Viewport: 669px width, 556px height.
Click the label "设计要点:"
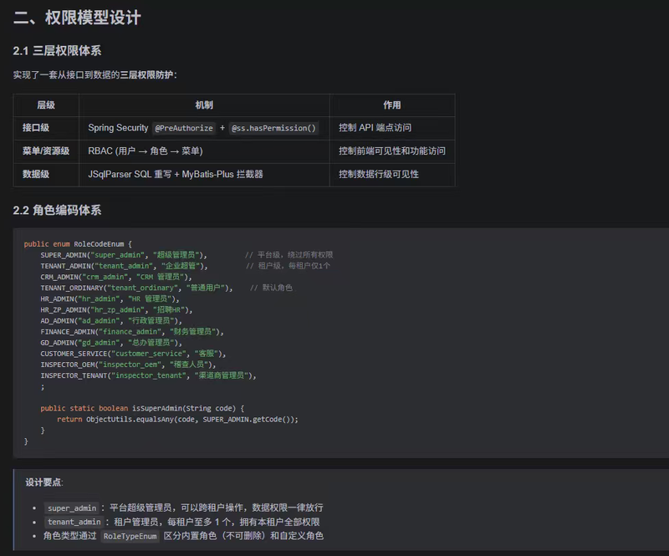44,482
